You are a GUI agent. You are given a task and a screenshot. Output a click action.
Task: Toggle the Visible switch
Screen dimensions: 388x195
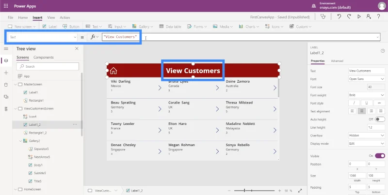tap(380, 156)
